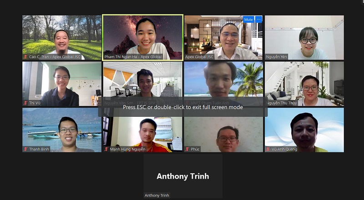Click the Nguyễn Yên name label
Viewport: 364px width, 200px height.
tap(276, 57)
